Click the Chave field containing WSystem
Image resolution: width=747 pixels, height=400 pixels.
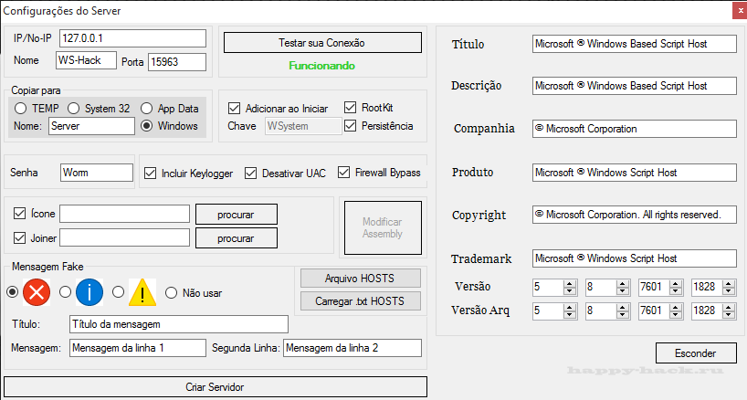click(303, 126)
